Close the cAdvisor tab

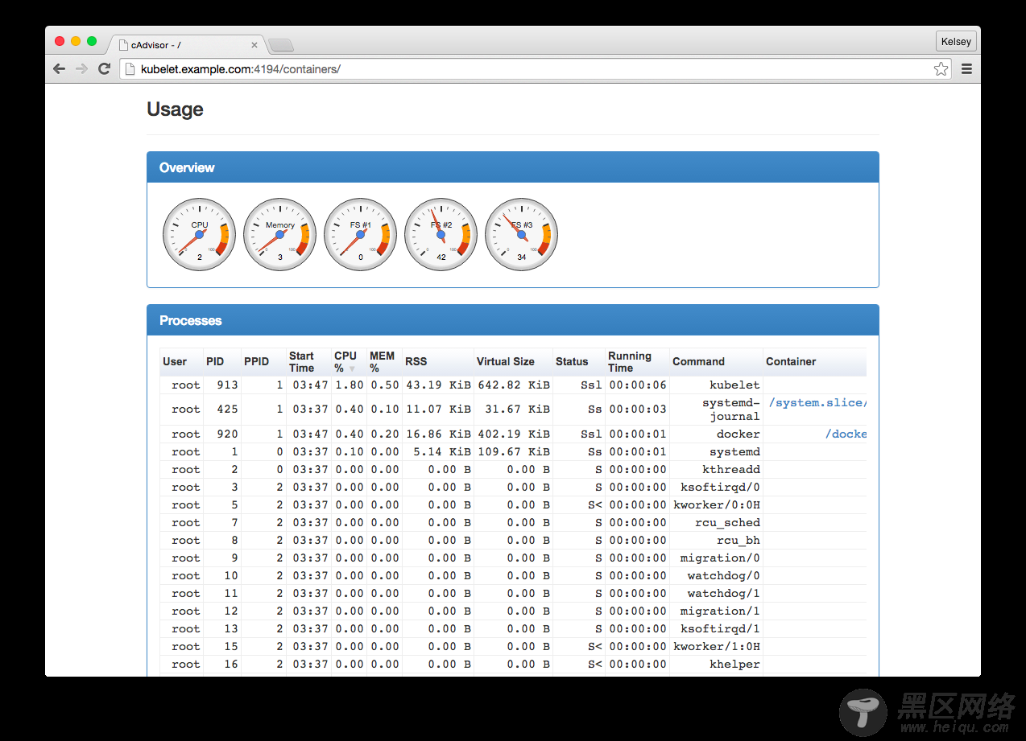[254, 46]
